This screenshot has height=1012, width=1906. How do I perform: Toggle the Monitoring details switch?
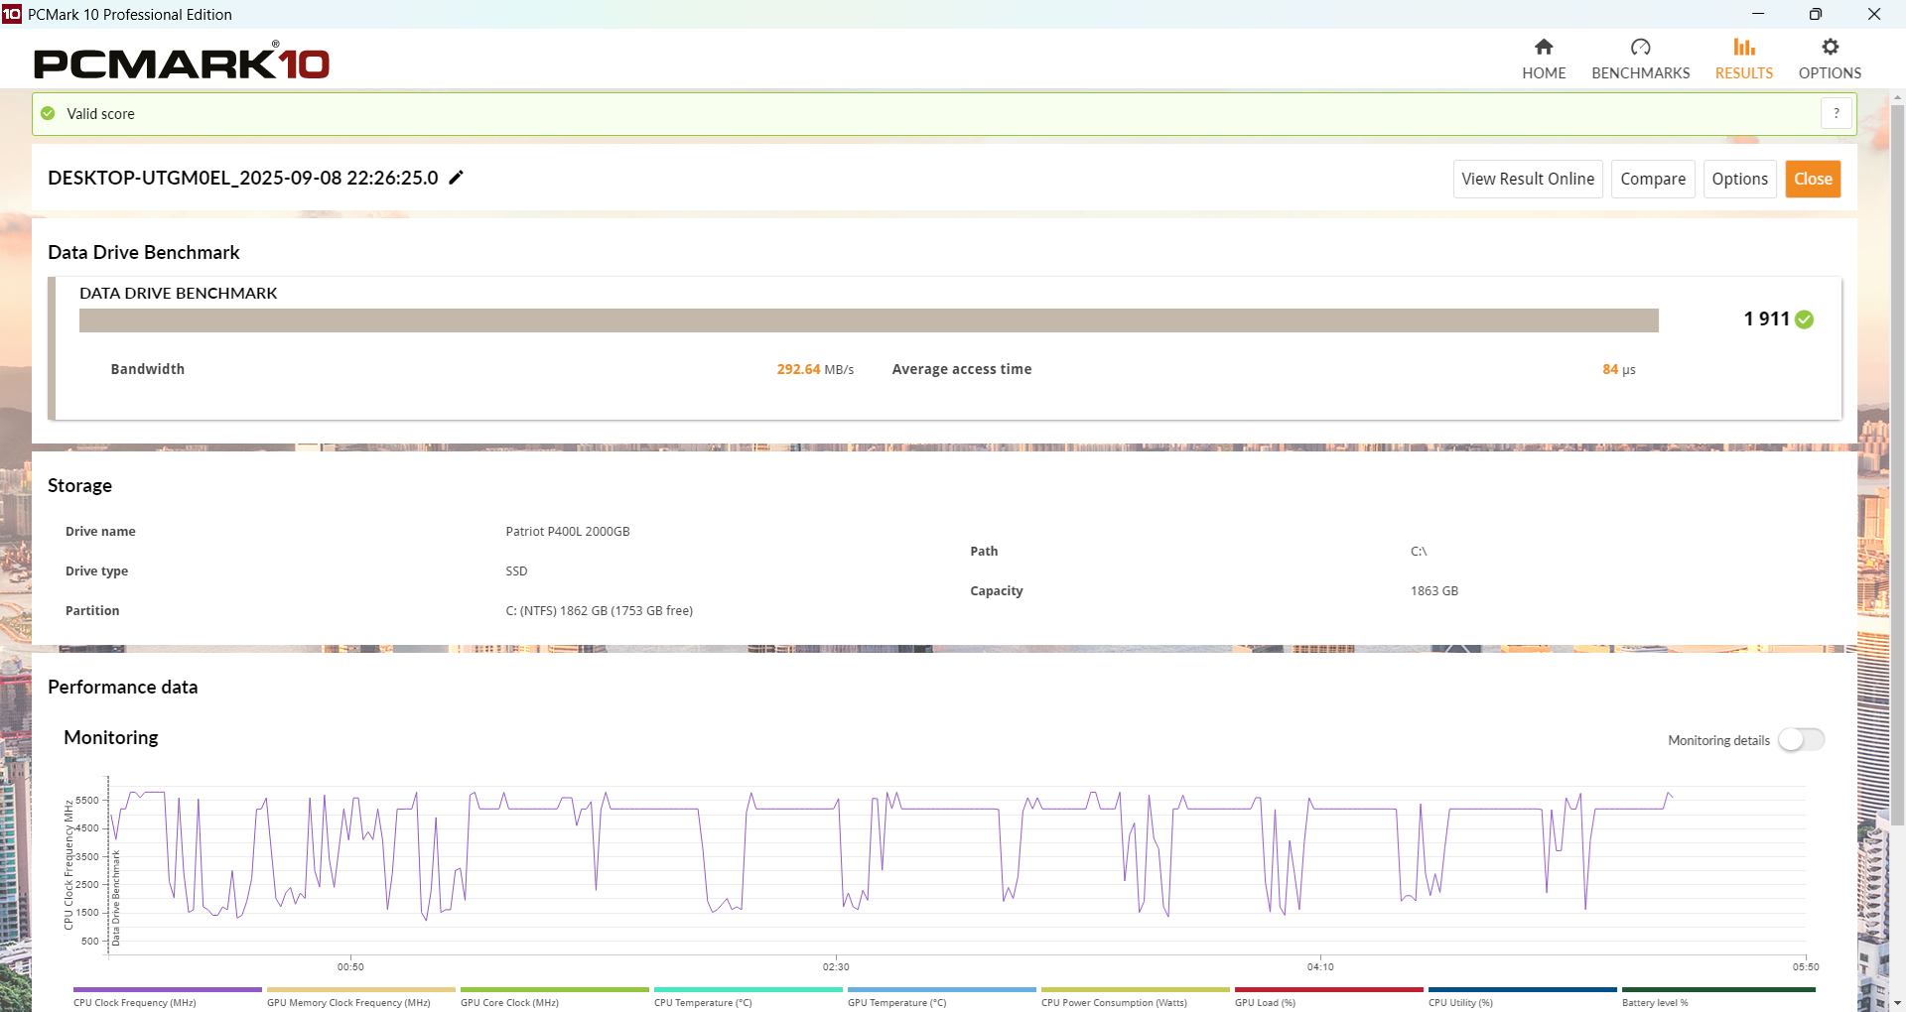1802,740
